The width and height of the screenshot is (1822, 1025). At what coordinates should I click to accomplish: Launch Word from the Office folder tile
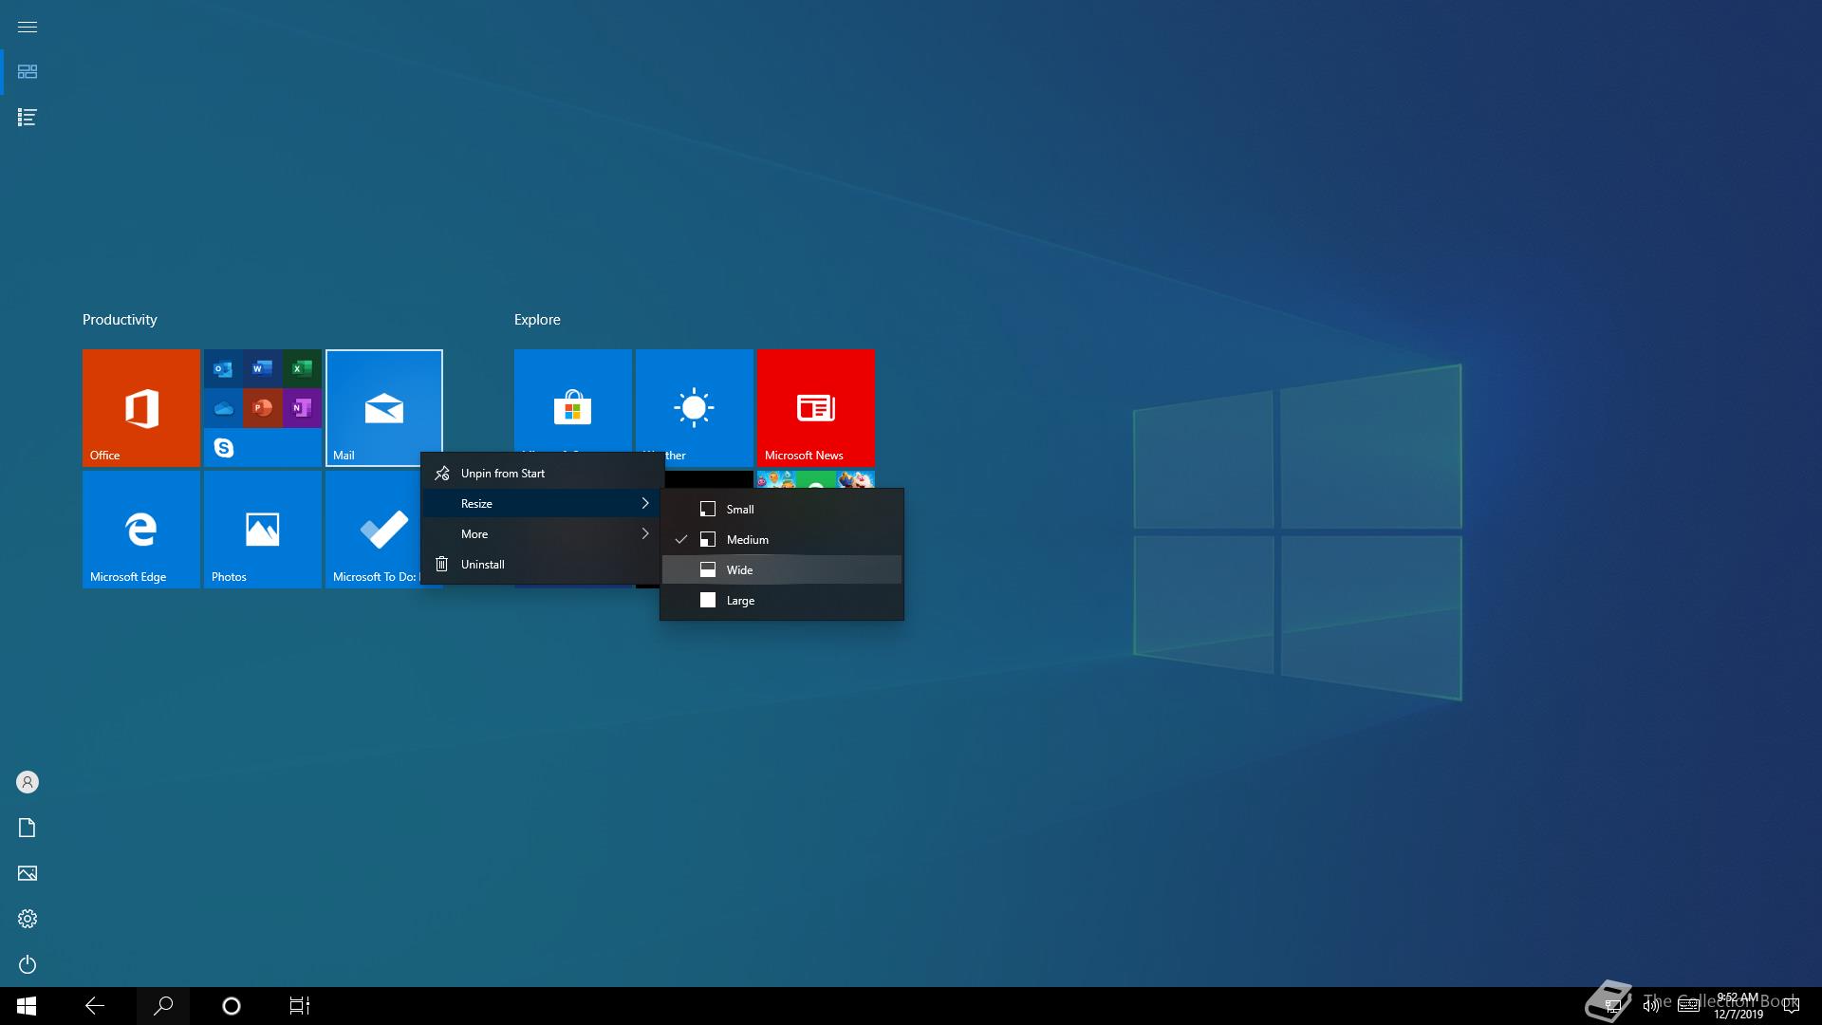pos(263,368)
